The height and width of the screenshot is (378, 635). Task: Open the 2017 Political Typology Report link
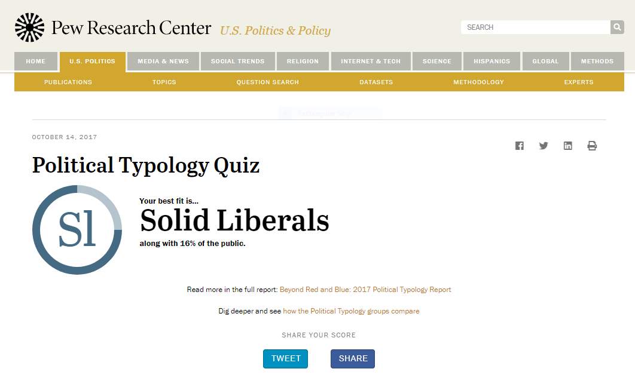[365, 290]
